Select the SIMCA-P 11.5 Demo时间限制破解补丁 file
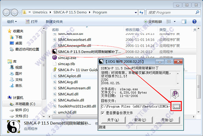203x136 pixels. pos(89,52)
